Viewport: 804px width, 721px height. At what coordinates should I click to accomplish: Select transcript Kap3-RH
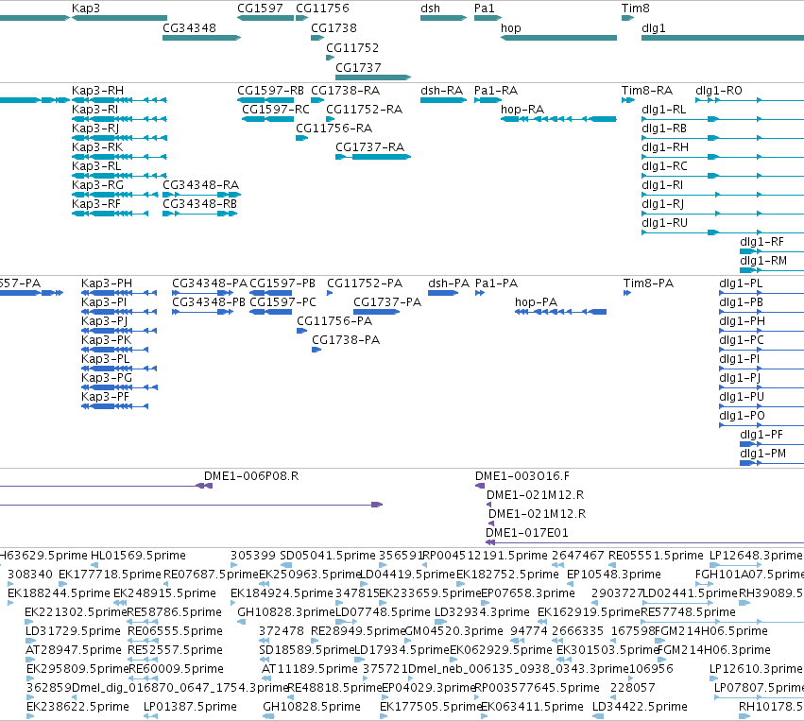pyautogui.click(x=97, y=91)
